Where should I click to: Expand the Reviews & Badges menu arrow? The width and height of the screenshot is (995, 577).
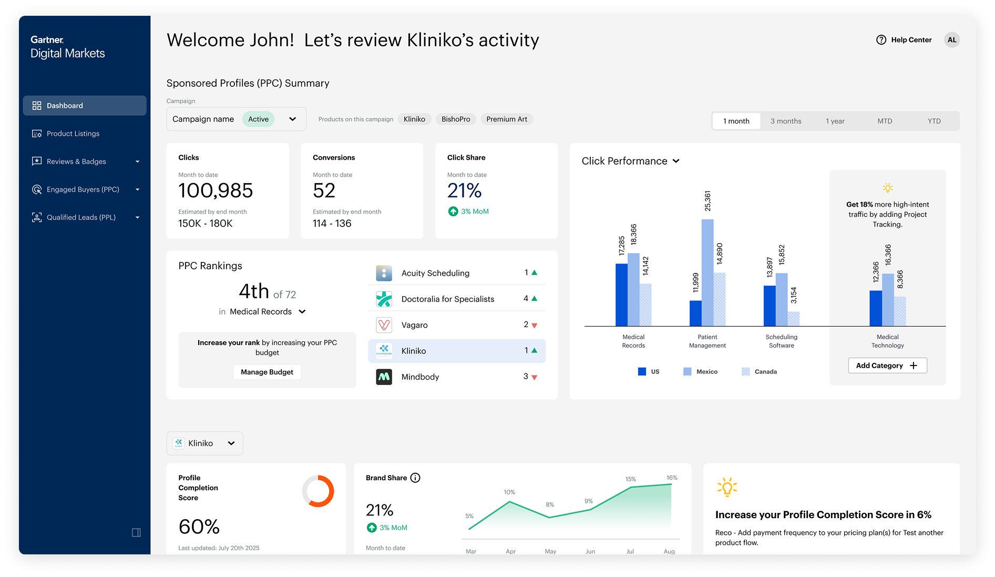point(138,161)
